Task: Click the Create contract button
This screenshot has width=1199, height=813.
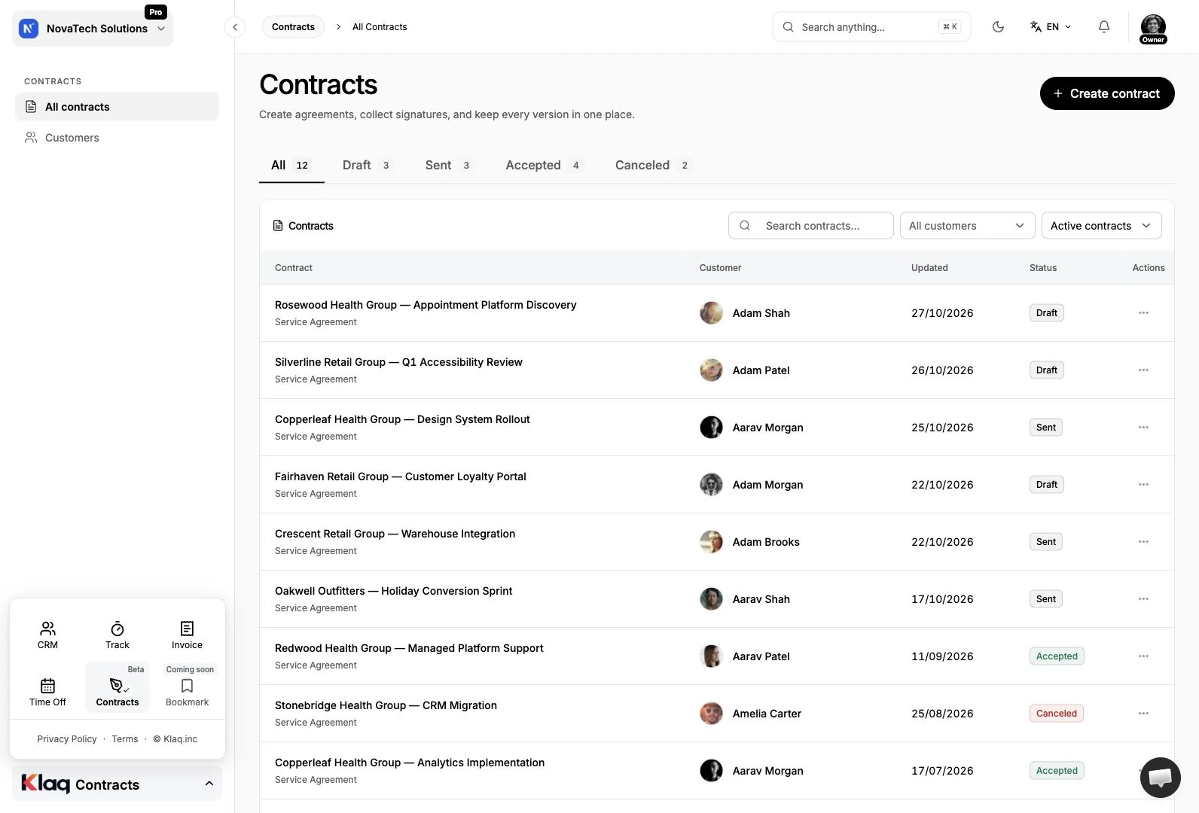Action: [1107, 93]
